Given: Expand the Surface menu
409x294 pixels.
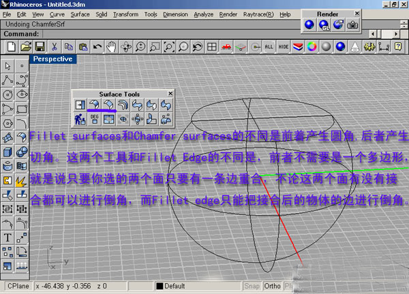Looking at the screenshot, I should tap(80, 14).
